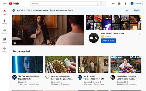This screenshot has height=91, width=146.
Task: Go to Trending in sidebar
Action: [x=5, y=22]
